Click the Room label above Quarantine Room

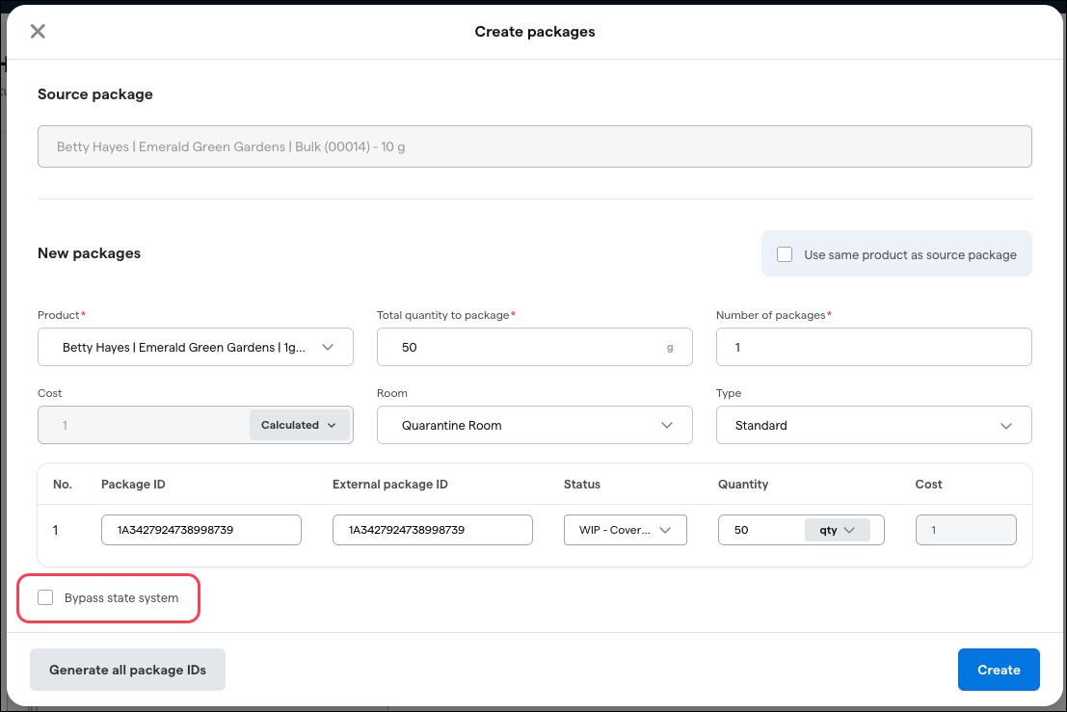click(x=392, y=393)
